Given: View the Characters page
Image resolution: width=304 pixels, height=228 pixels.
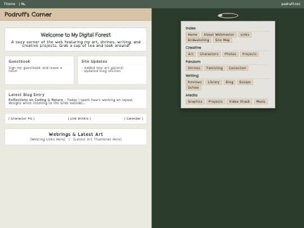Looking at the screenshot, I should coord(209,54).
